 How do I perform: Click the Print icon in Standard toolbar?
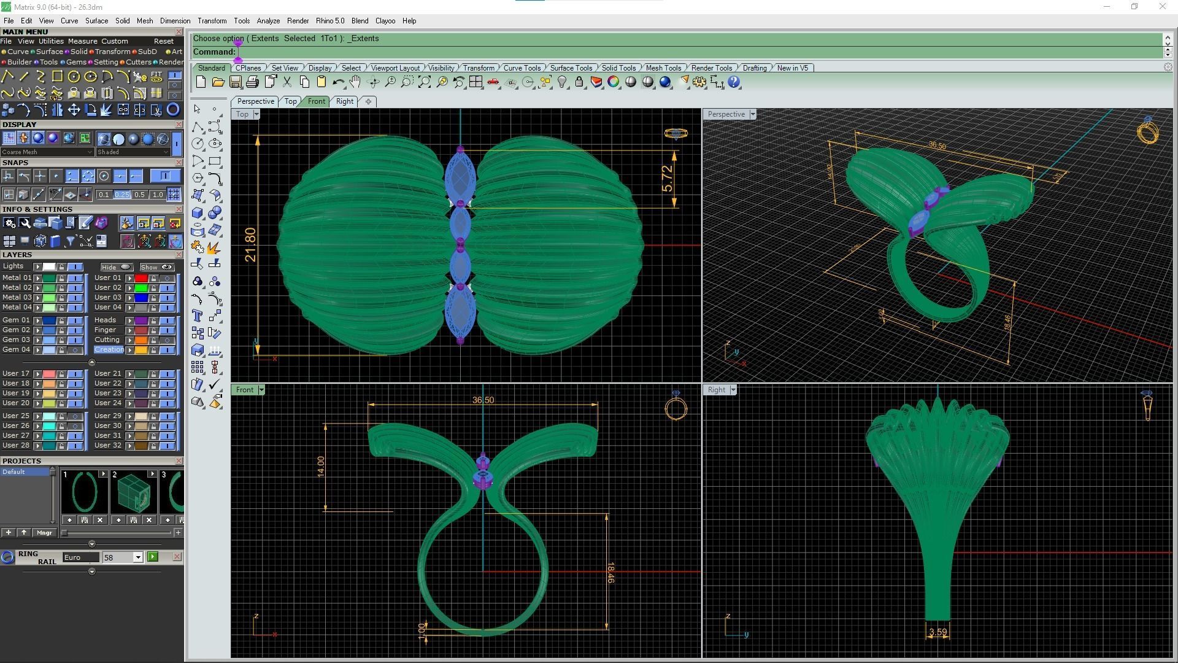click(x=252, y=82)
